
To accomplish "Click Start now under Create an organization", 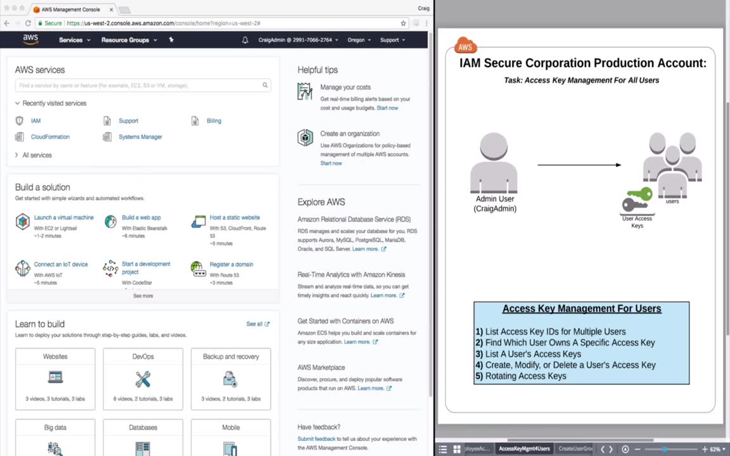I will 331,163.
